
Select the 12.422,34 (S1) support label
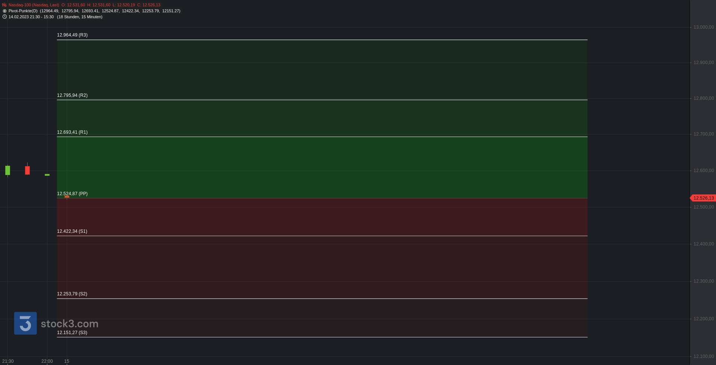pos(72,231)
